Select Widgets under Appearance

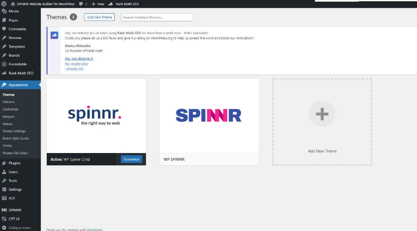(x=9, y=117)
